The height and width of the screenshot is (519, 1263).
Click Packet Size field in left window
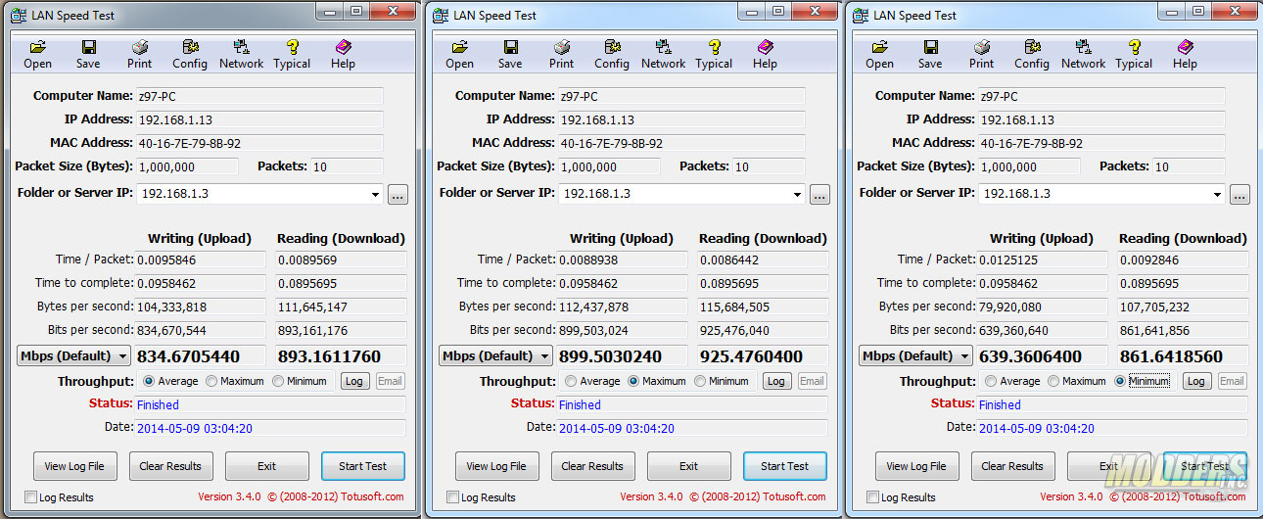[186, 166]
